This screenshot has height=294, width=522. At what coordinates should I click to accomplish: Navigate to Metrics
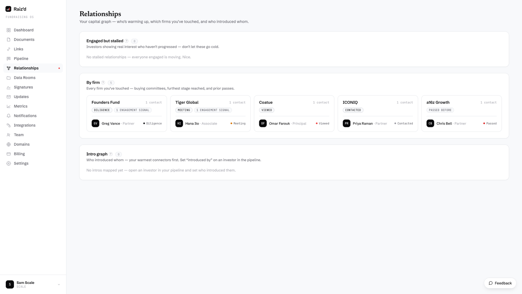(33, 106)
